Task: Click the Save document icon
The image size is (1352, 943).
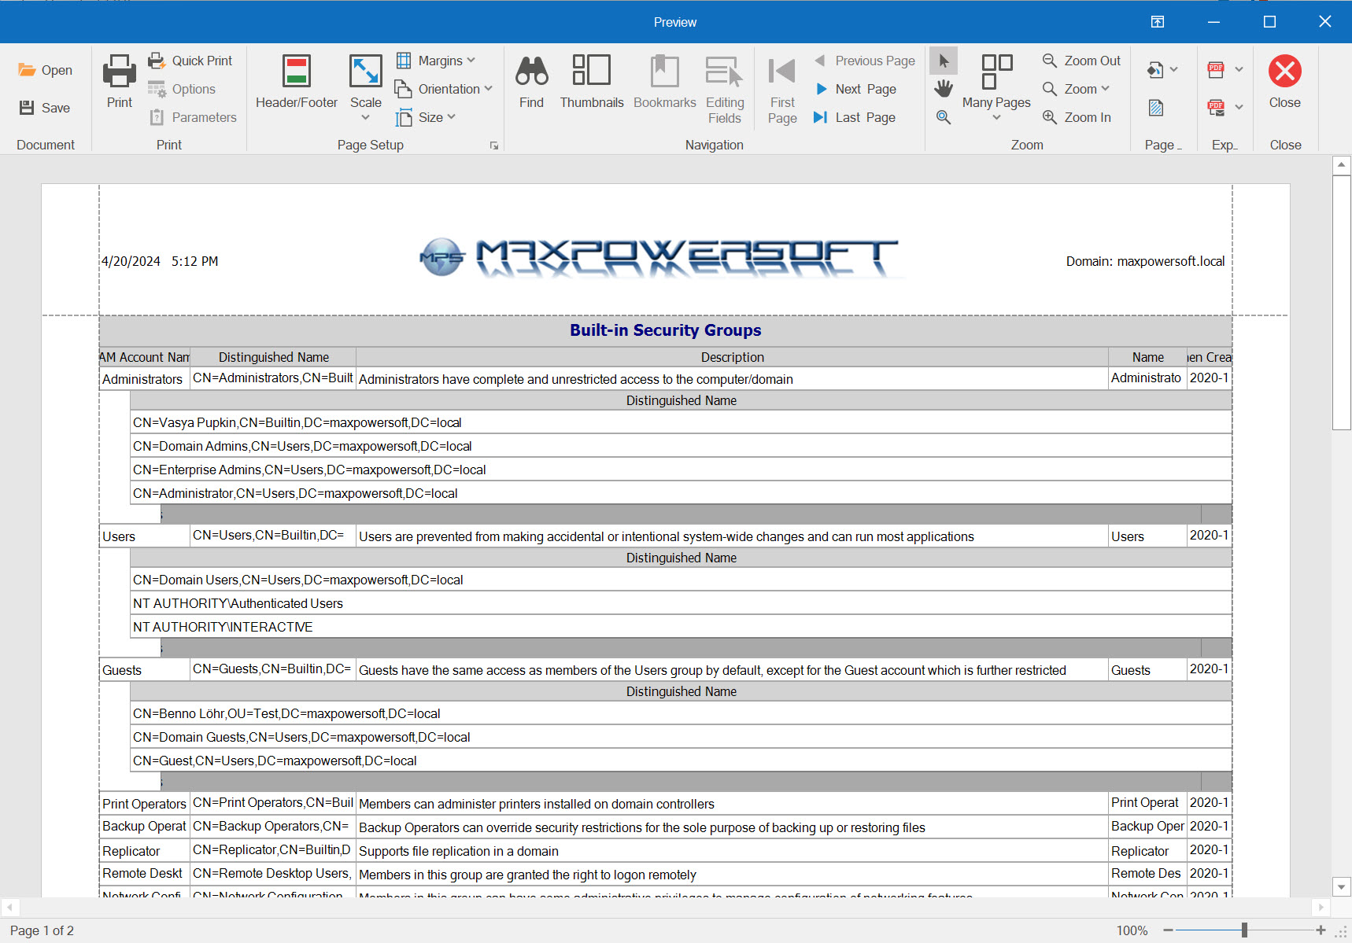Action: (x=27, y=108)
